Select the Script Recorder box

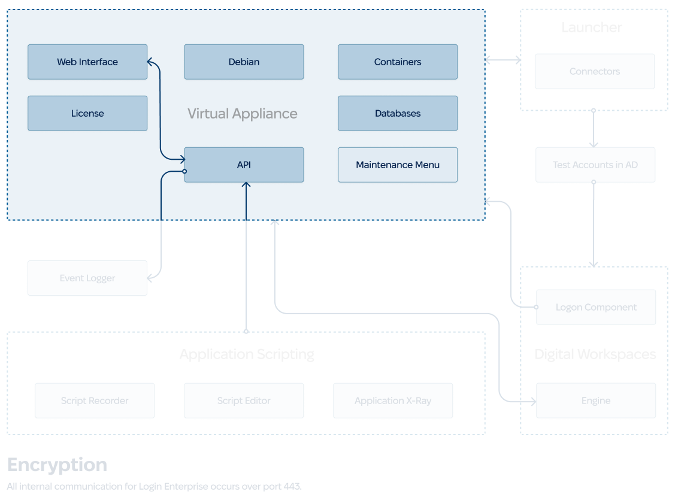(95, 400)
